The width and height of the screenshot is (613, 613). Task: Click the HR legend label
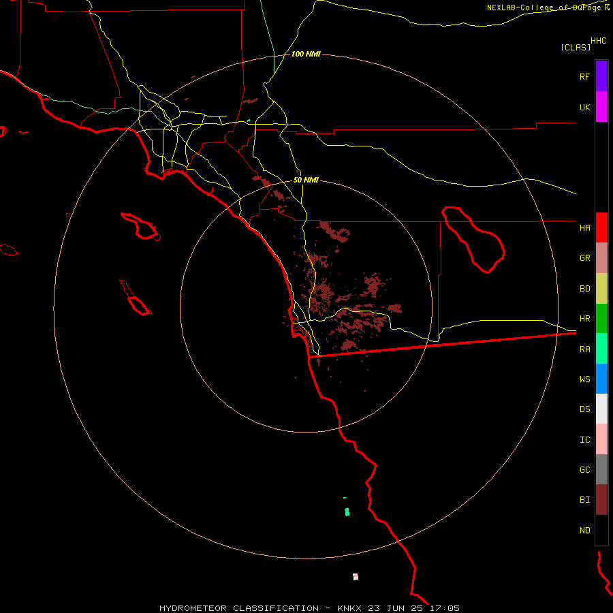[x=584, y=319]
